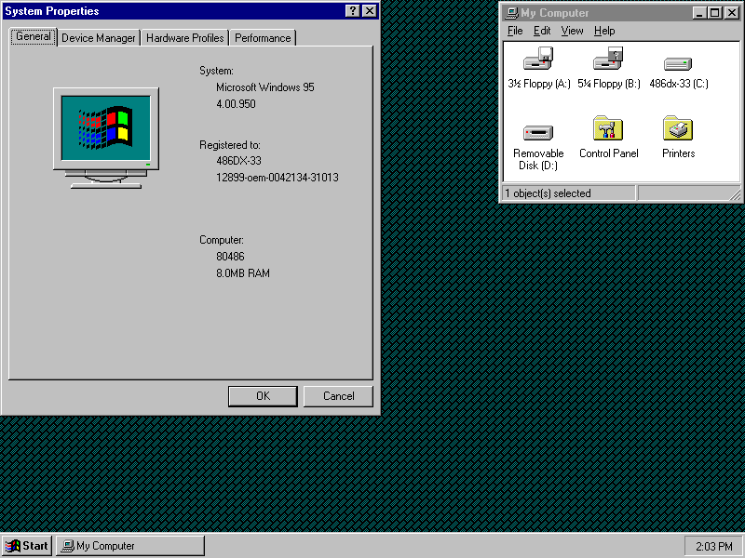Confirm with the OK button
This screenshot has width=745, height=558.
263,396
